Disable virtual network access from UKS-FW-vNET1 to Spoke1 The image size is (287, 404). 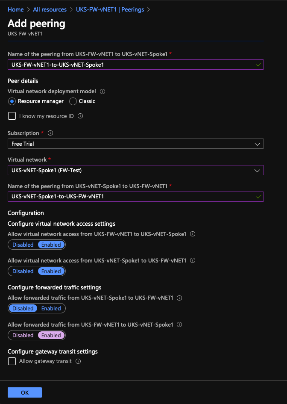[x=23, y=245]
